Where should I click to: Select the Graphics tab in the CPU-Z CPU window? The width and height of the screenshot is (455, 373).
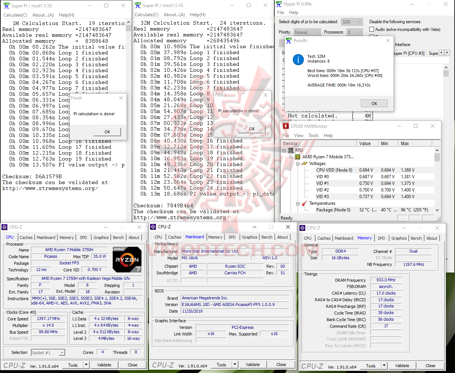pos(101,237)
